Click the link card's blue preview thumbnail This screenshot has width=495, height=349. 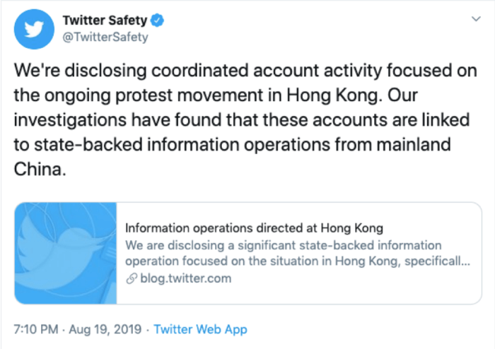pos(65,254)
